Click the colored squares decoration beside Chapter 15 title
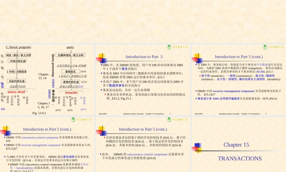 click(198, 147)
